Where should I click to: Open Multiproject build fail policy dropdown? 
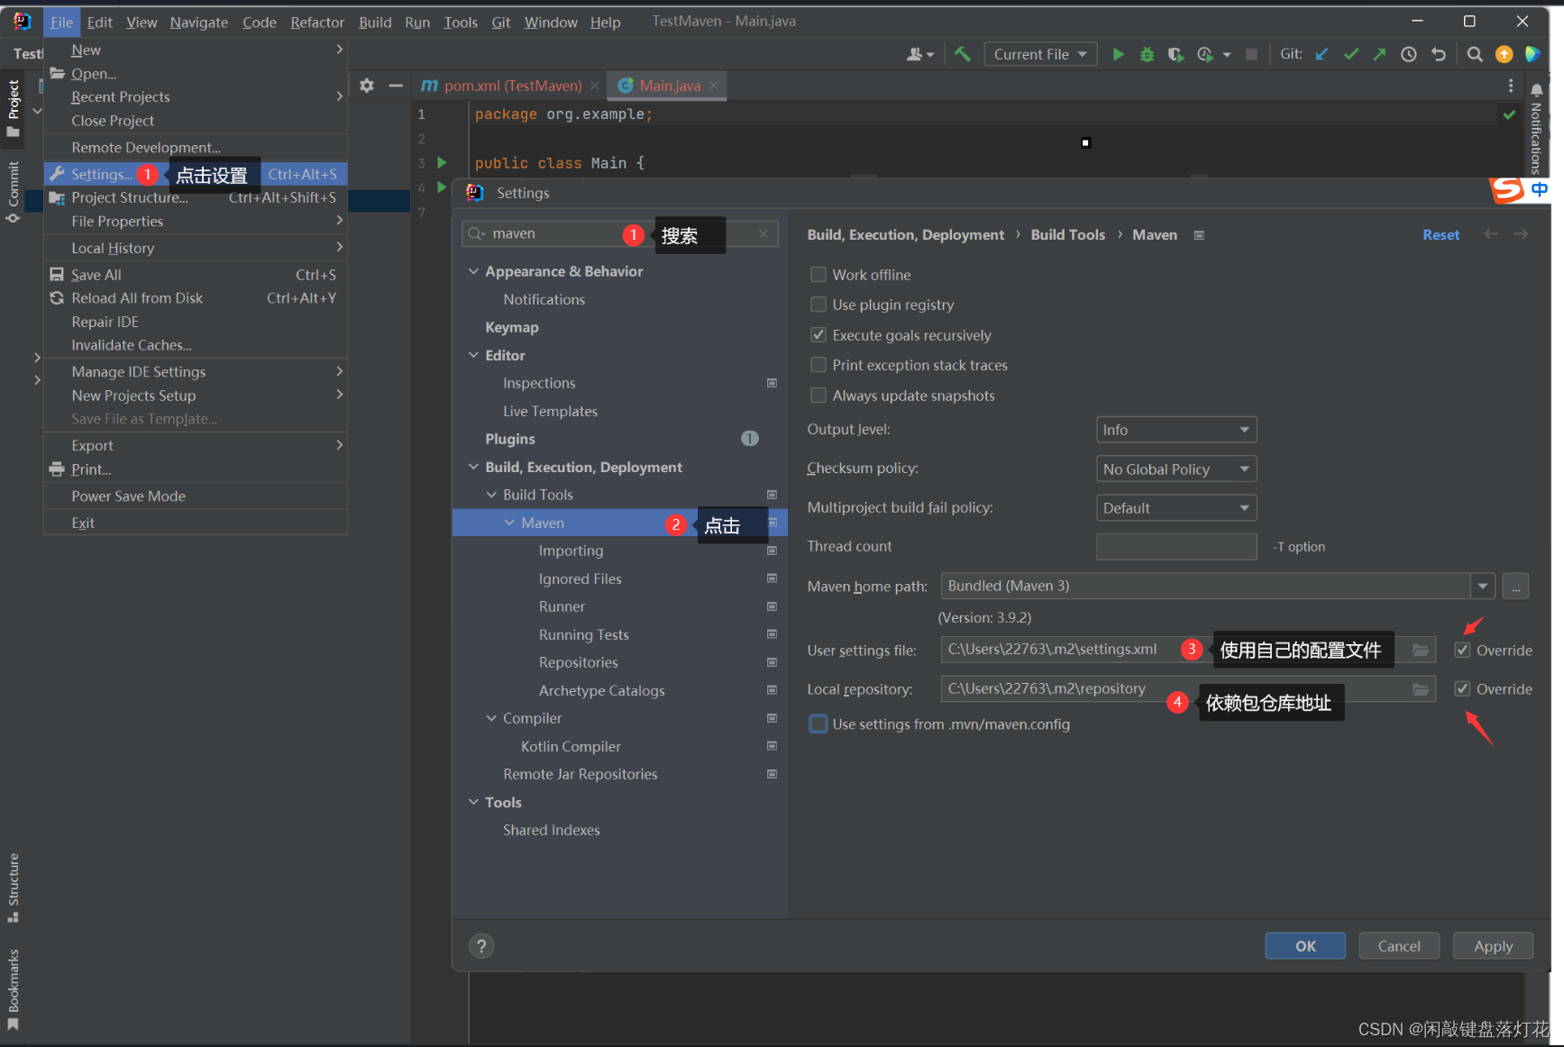1176,508
